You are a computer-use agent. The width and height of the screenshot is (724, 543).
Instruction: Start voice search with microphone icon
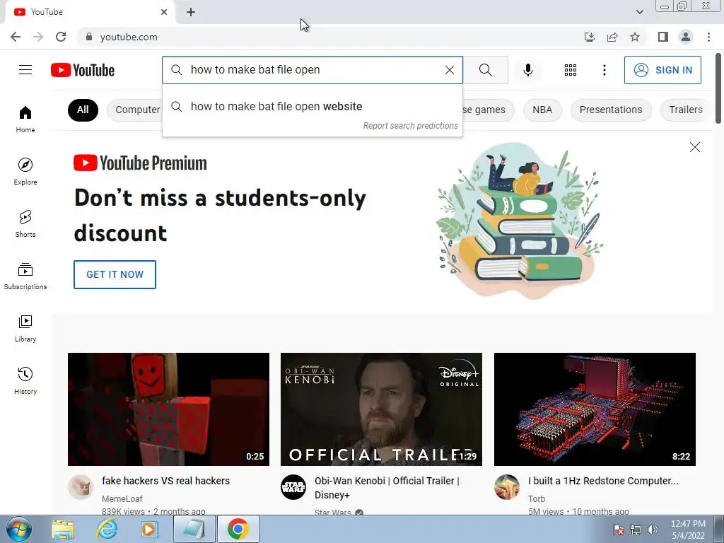coord(527,70)
